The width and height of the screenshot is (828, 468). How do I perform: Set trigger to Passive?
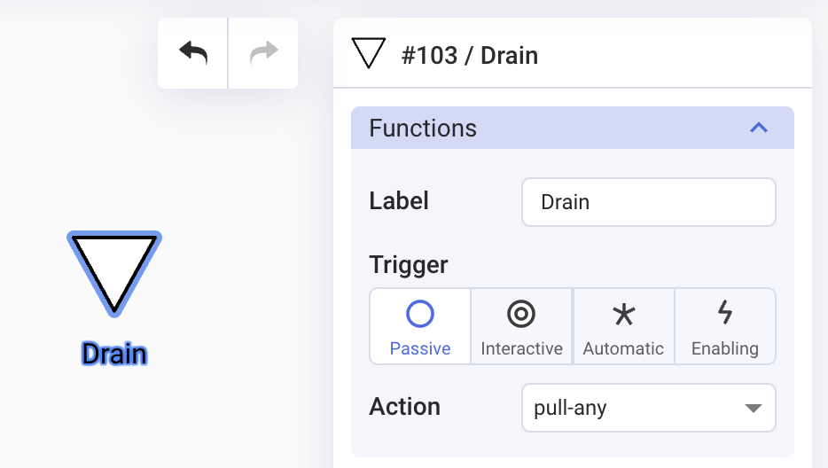(x=420, y=326)
